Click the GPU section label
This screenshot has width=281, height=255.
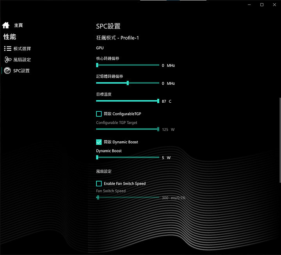100,48
